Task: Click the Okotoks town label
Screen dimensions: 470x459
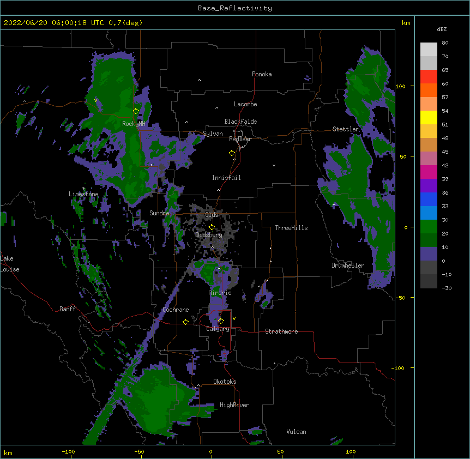Action: (225, 382)
